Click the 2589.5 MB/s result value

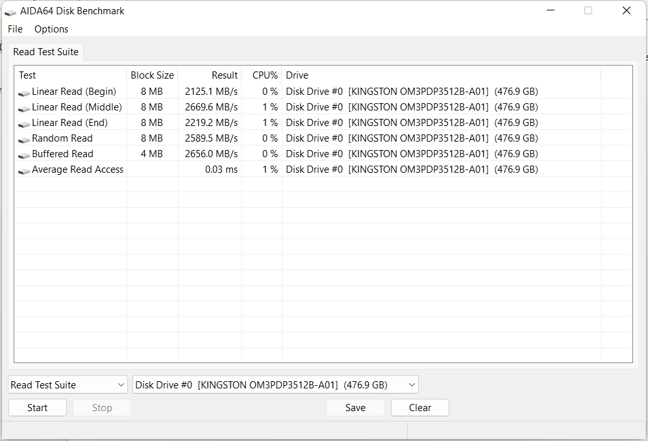tap(211, 138)
